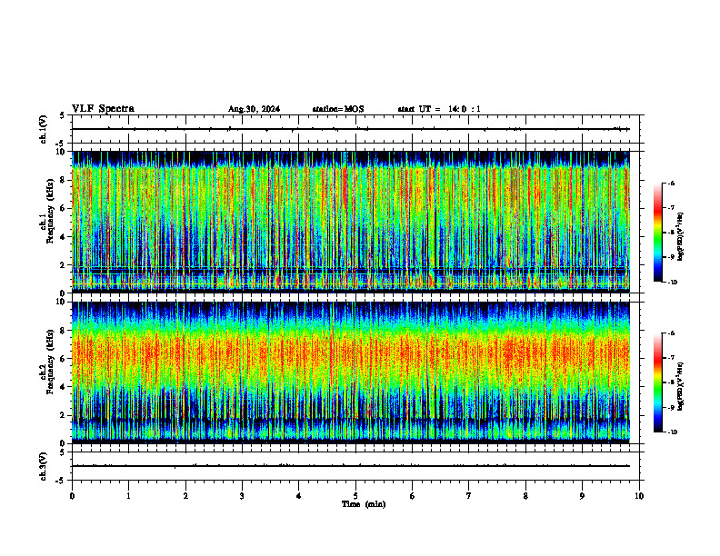The height and width of the screenshot is (556, 720).
Task: Click the ch.1 colorbar units label
Action: pyautogui.click(x=682, y=237)
